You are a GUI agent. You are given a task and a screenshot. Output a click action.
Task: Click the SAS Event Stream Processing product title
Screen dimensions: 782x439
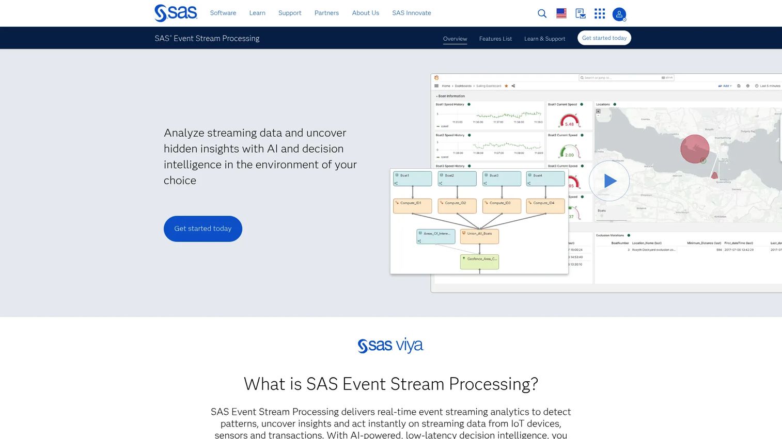coord(207,38)
